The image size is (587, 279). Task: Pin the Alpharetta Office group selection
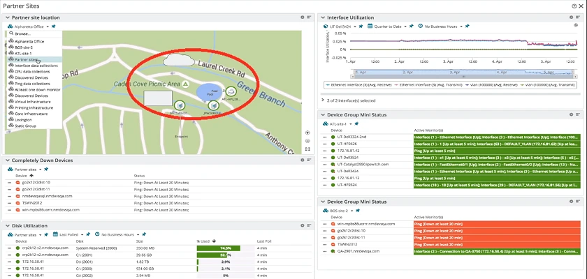[54, 27]
